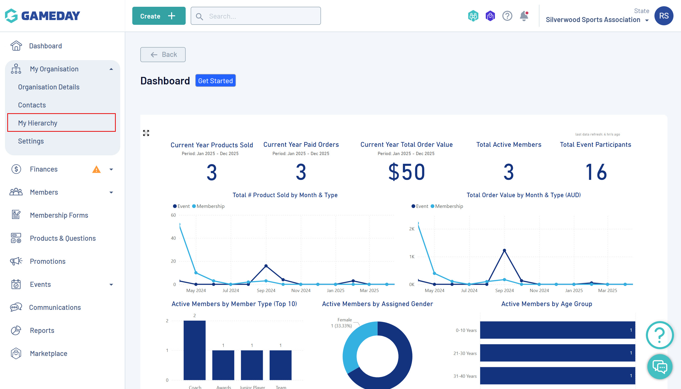Click the large floating help circle icon
This screenshot has height=389, width=681.
660,335
